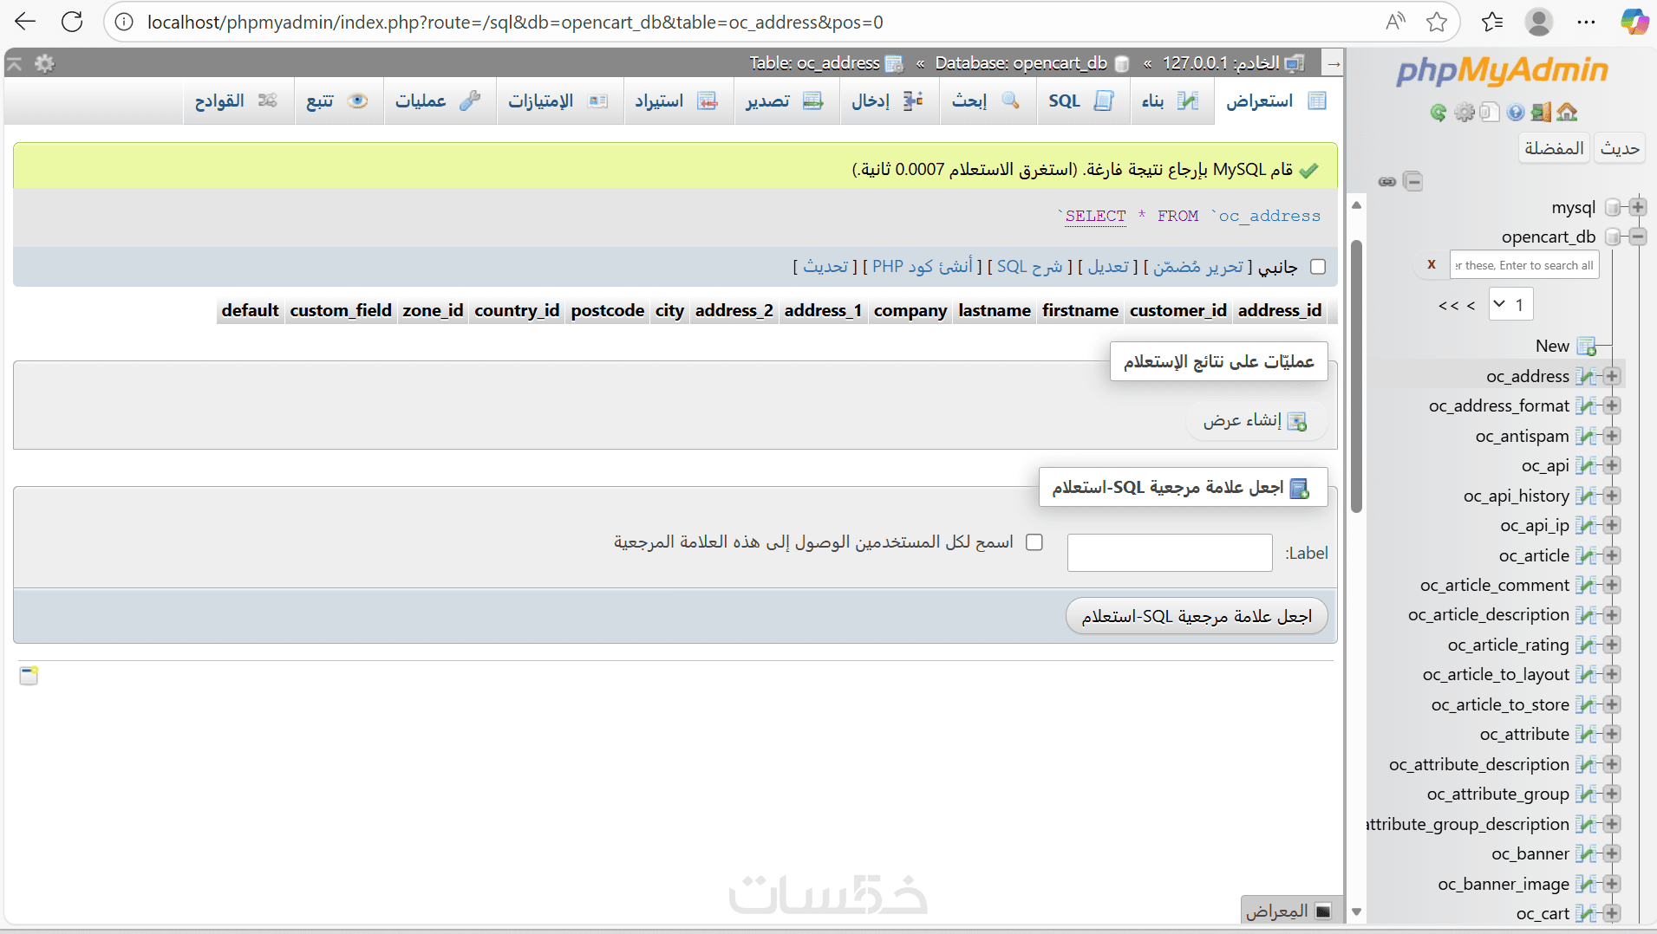
Task: Expand the oc_article_comment table node
Action: (1612, 585)
